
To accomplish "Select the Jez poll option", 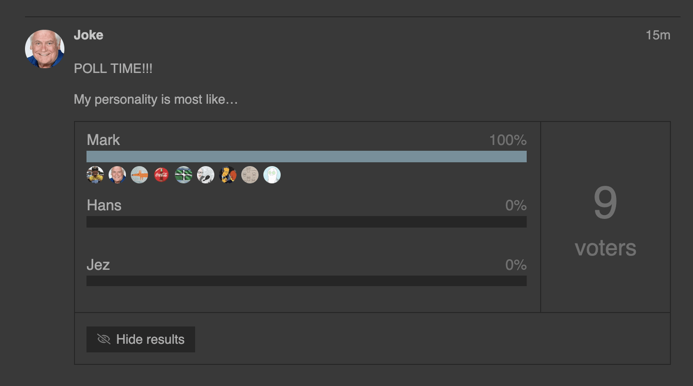I will coord(98,265).
